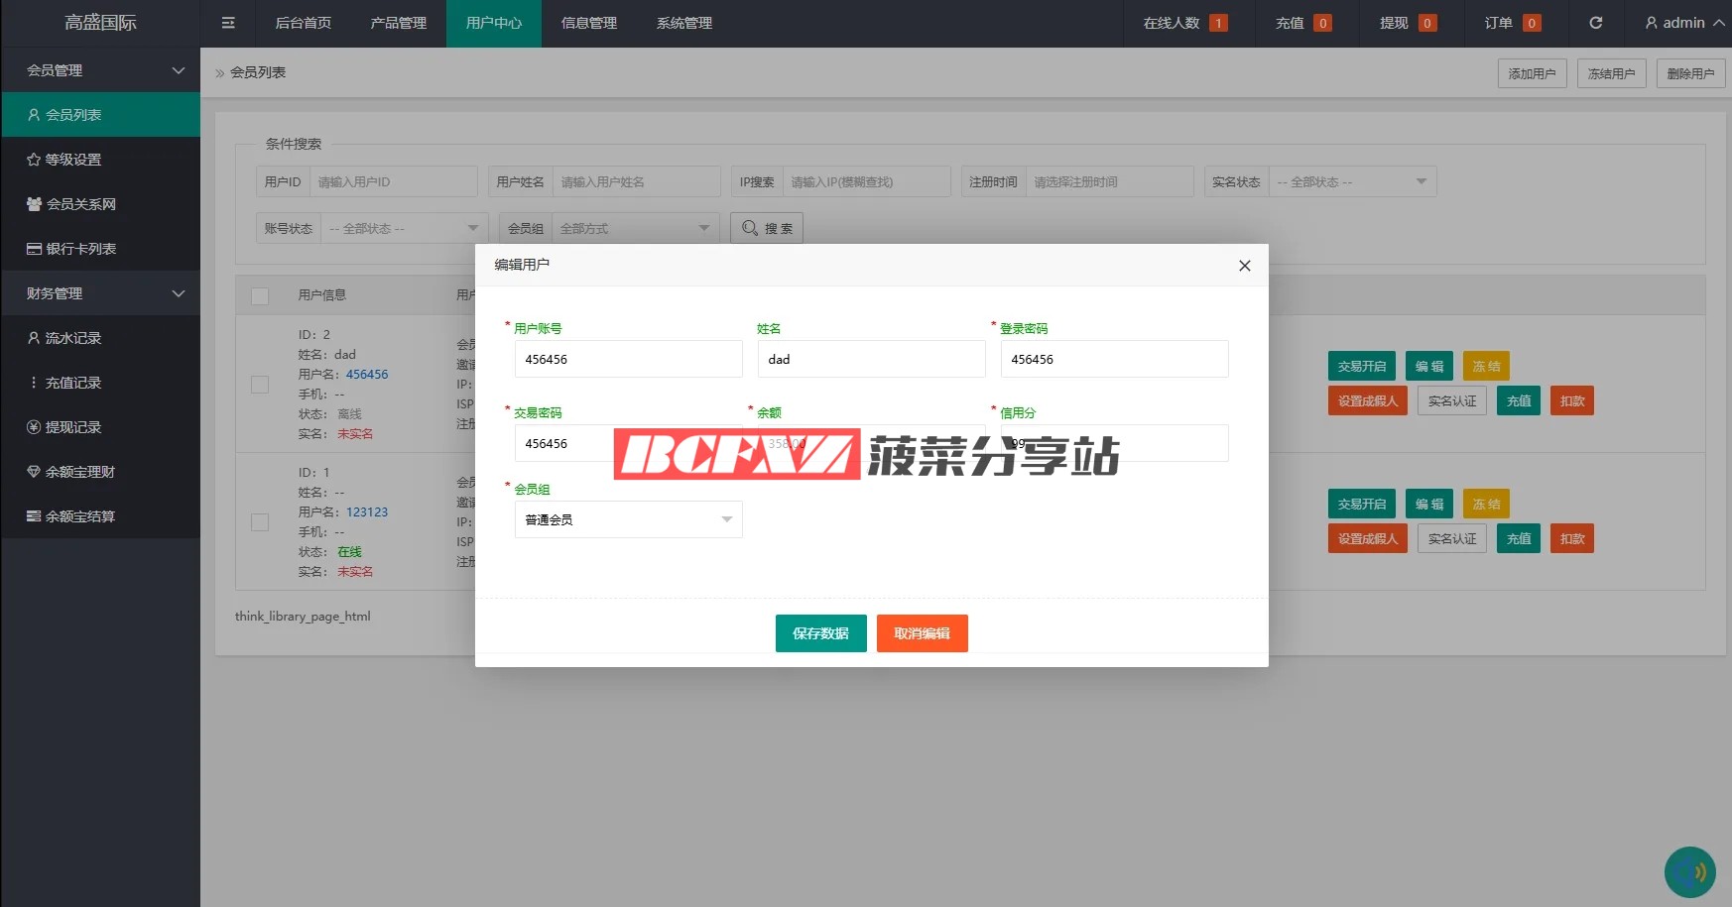Click the 取消编辑 button

pos(922,633)
